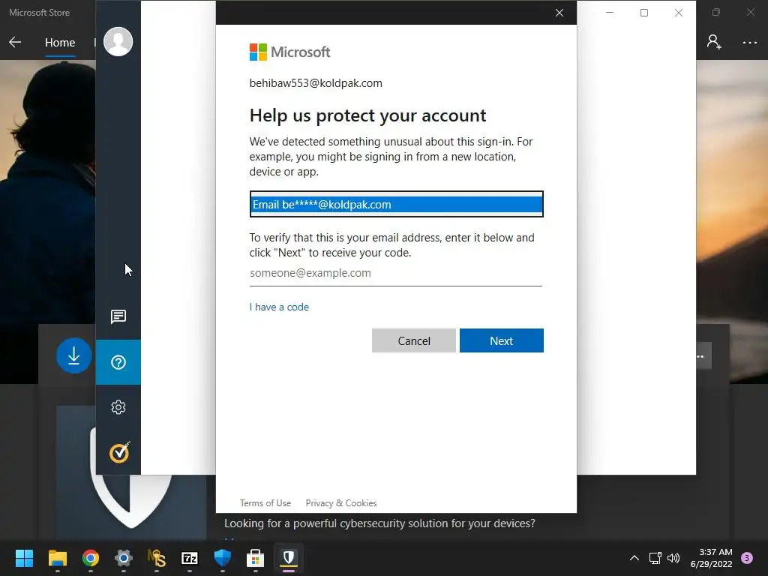Open the Privacy & Cookies link
Viewport: 768px width, 576px height.
click(341, 503)
